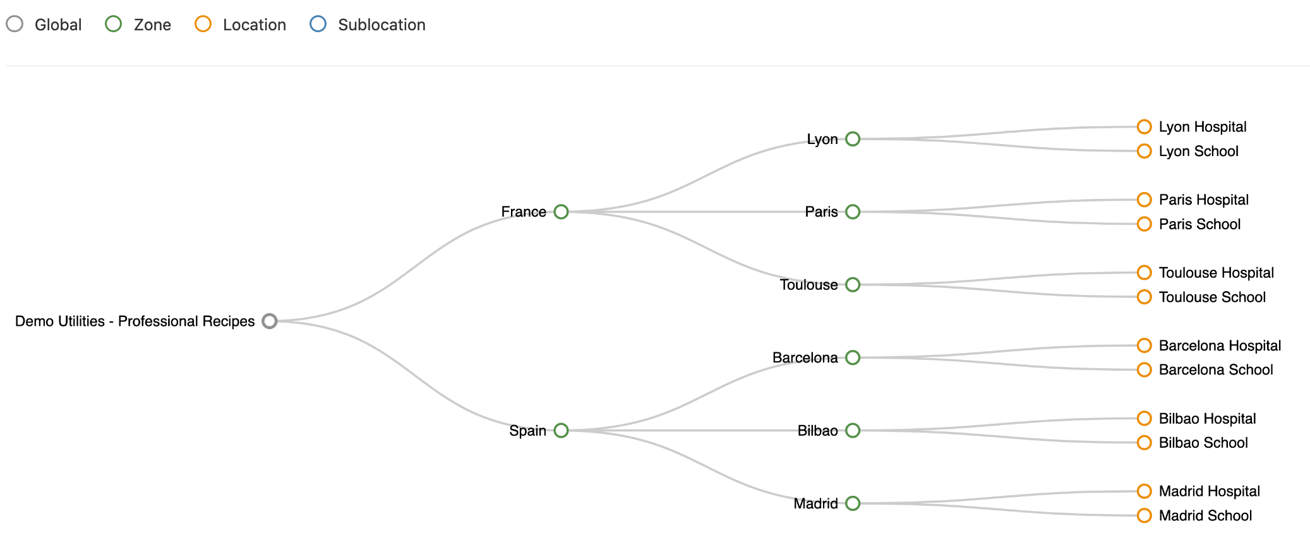1310x552 pixels.
Task: Click the Lyon green node circle
Action: (x=853, y=139)
